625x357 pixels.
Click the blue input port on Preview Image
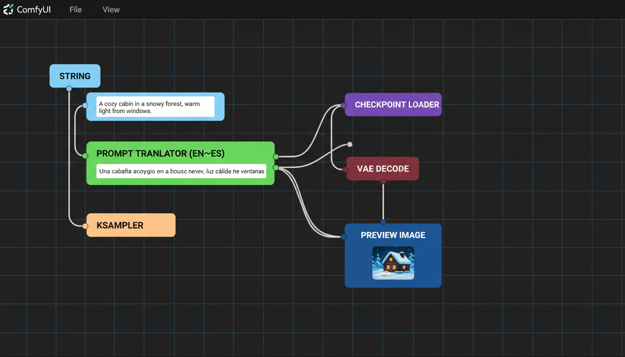[343, 237]
